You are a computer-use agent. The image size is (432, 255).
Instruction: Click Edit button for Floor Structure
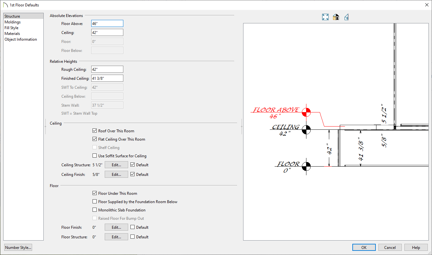pyautogui.click(x=116, y=237)
